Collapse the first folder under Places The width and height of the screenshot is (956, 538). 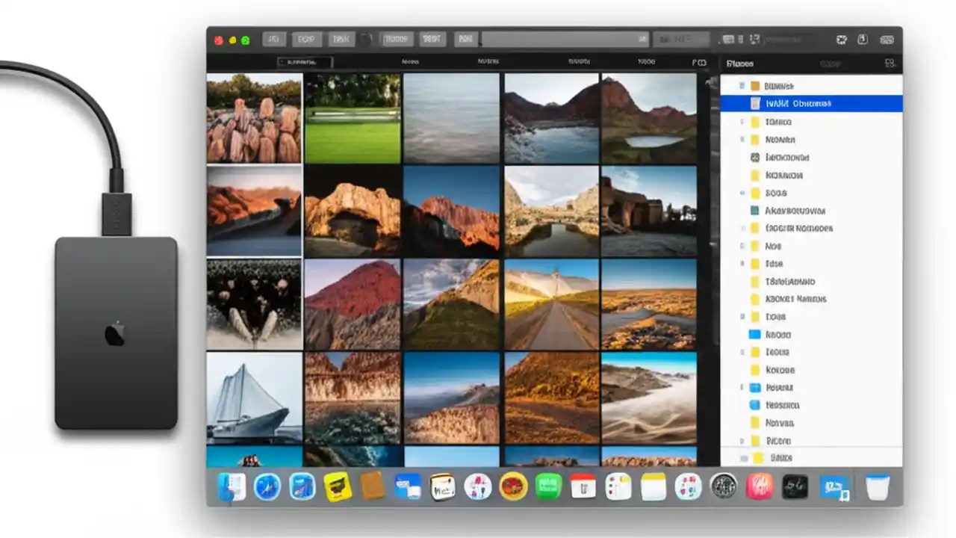742,85
